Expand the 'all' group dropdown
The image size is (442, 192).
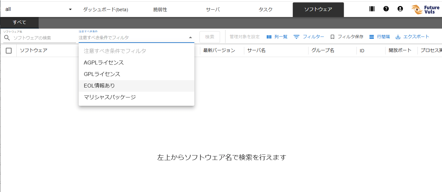click(x=70, y=9)
